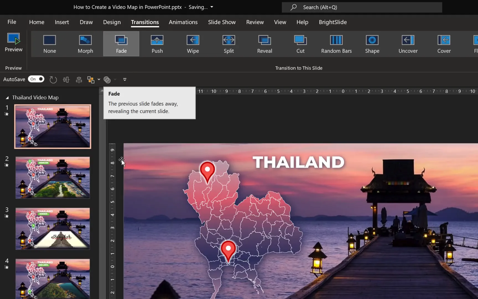Open the BrightSlide ribbon tab
The width and height of the screenshot is (478, 299).
333,22
